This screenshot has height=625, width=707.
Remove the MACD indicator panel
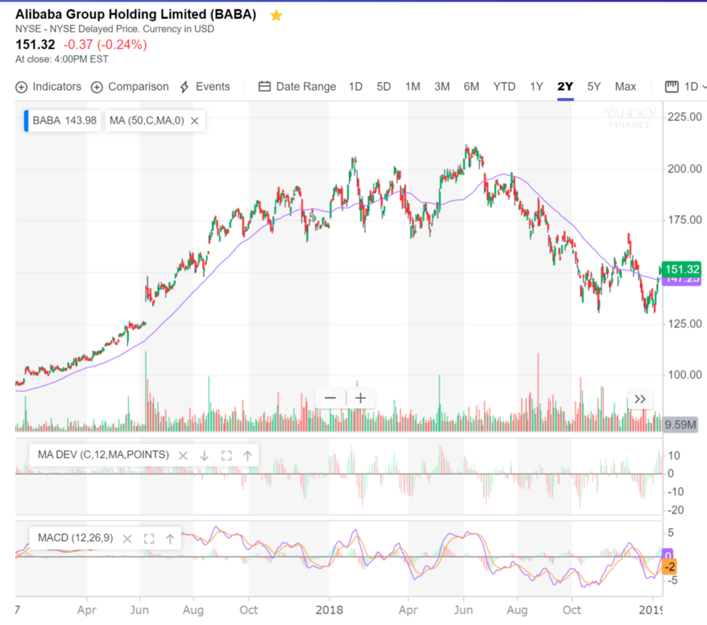127,539
